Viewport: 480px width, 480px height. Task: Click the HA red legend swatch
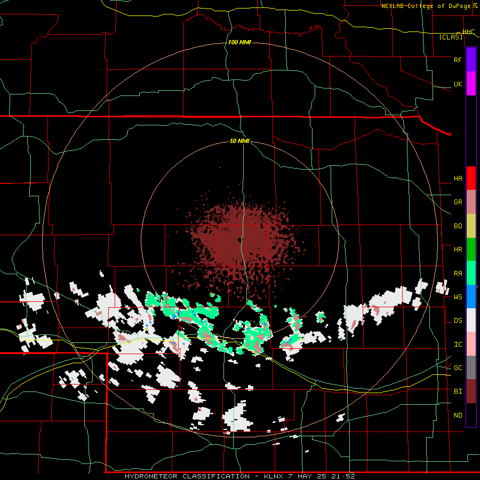[471, 178]
